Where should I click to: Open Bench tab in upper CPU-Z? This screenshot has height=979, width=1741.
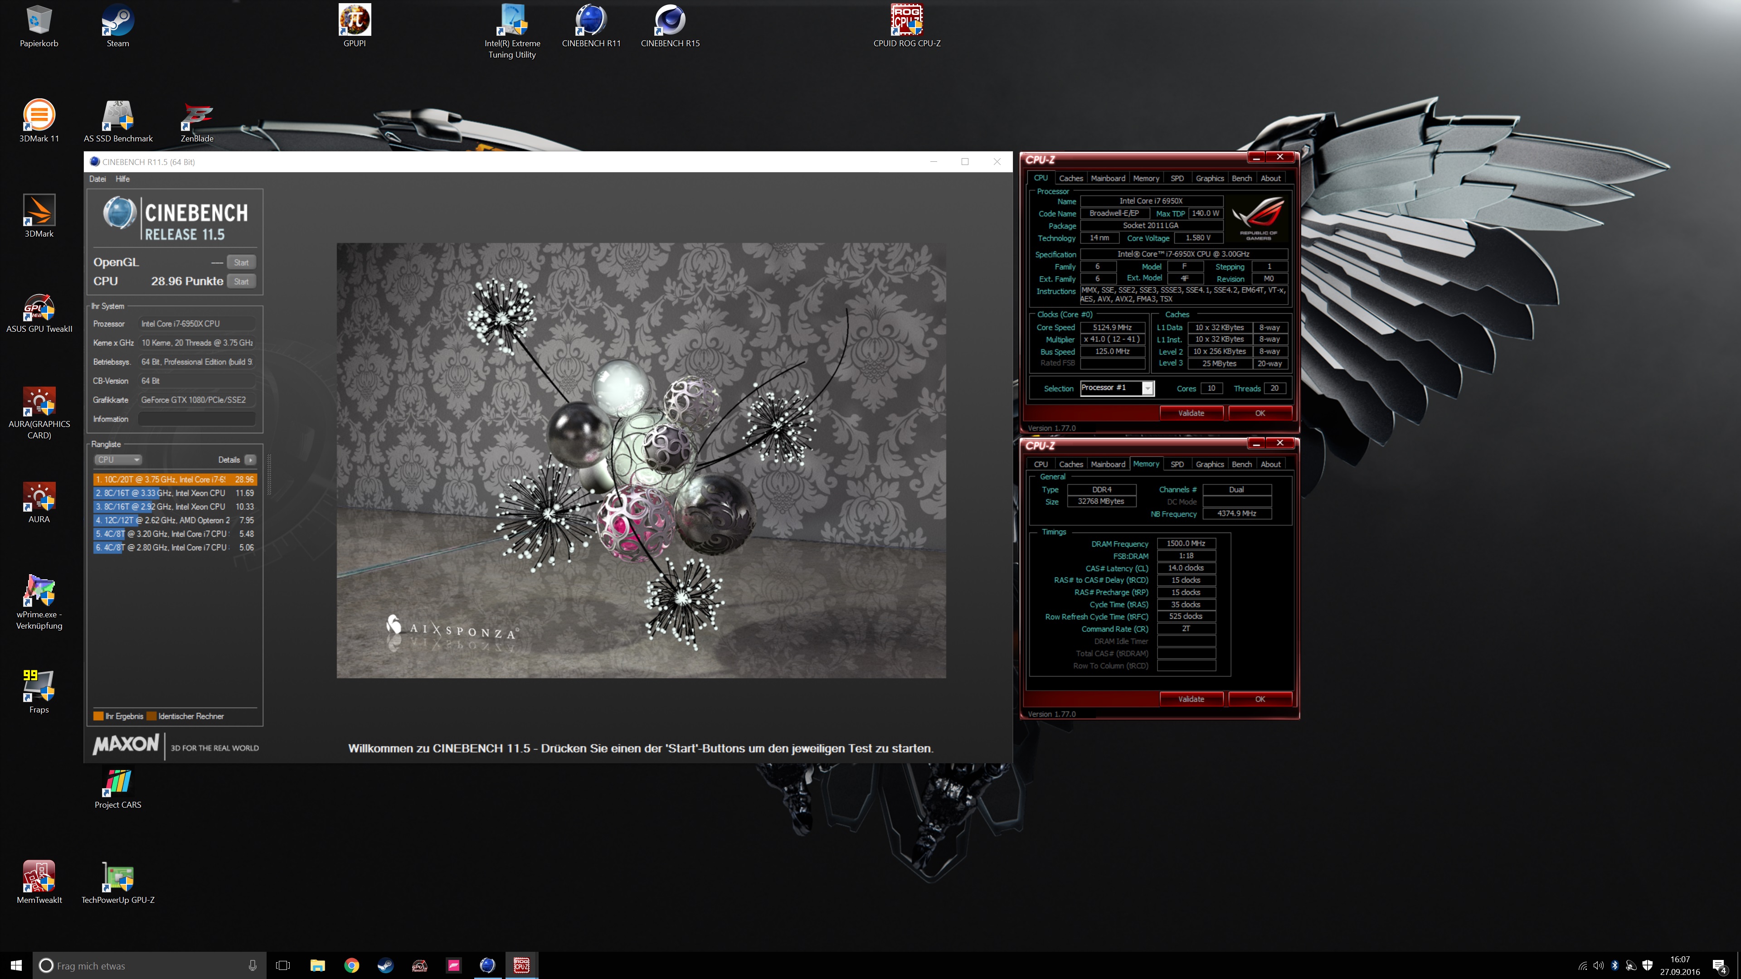click(x=1241, y=179)
